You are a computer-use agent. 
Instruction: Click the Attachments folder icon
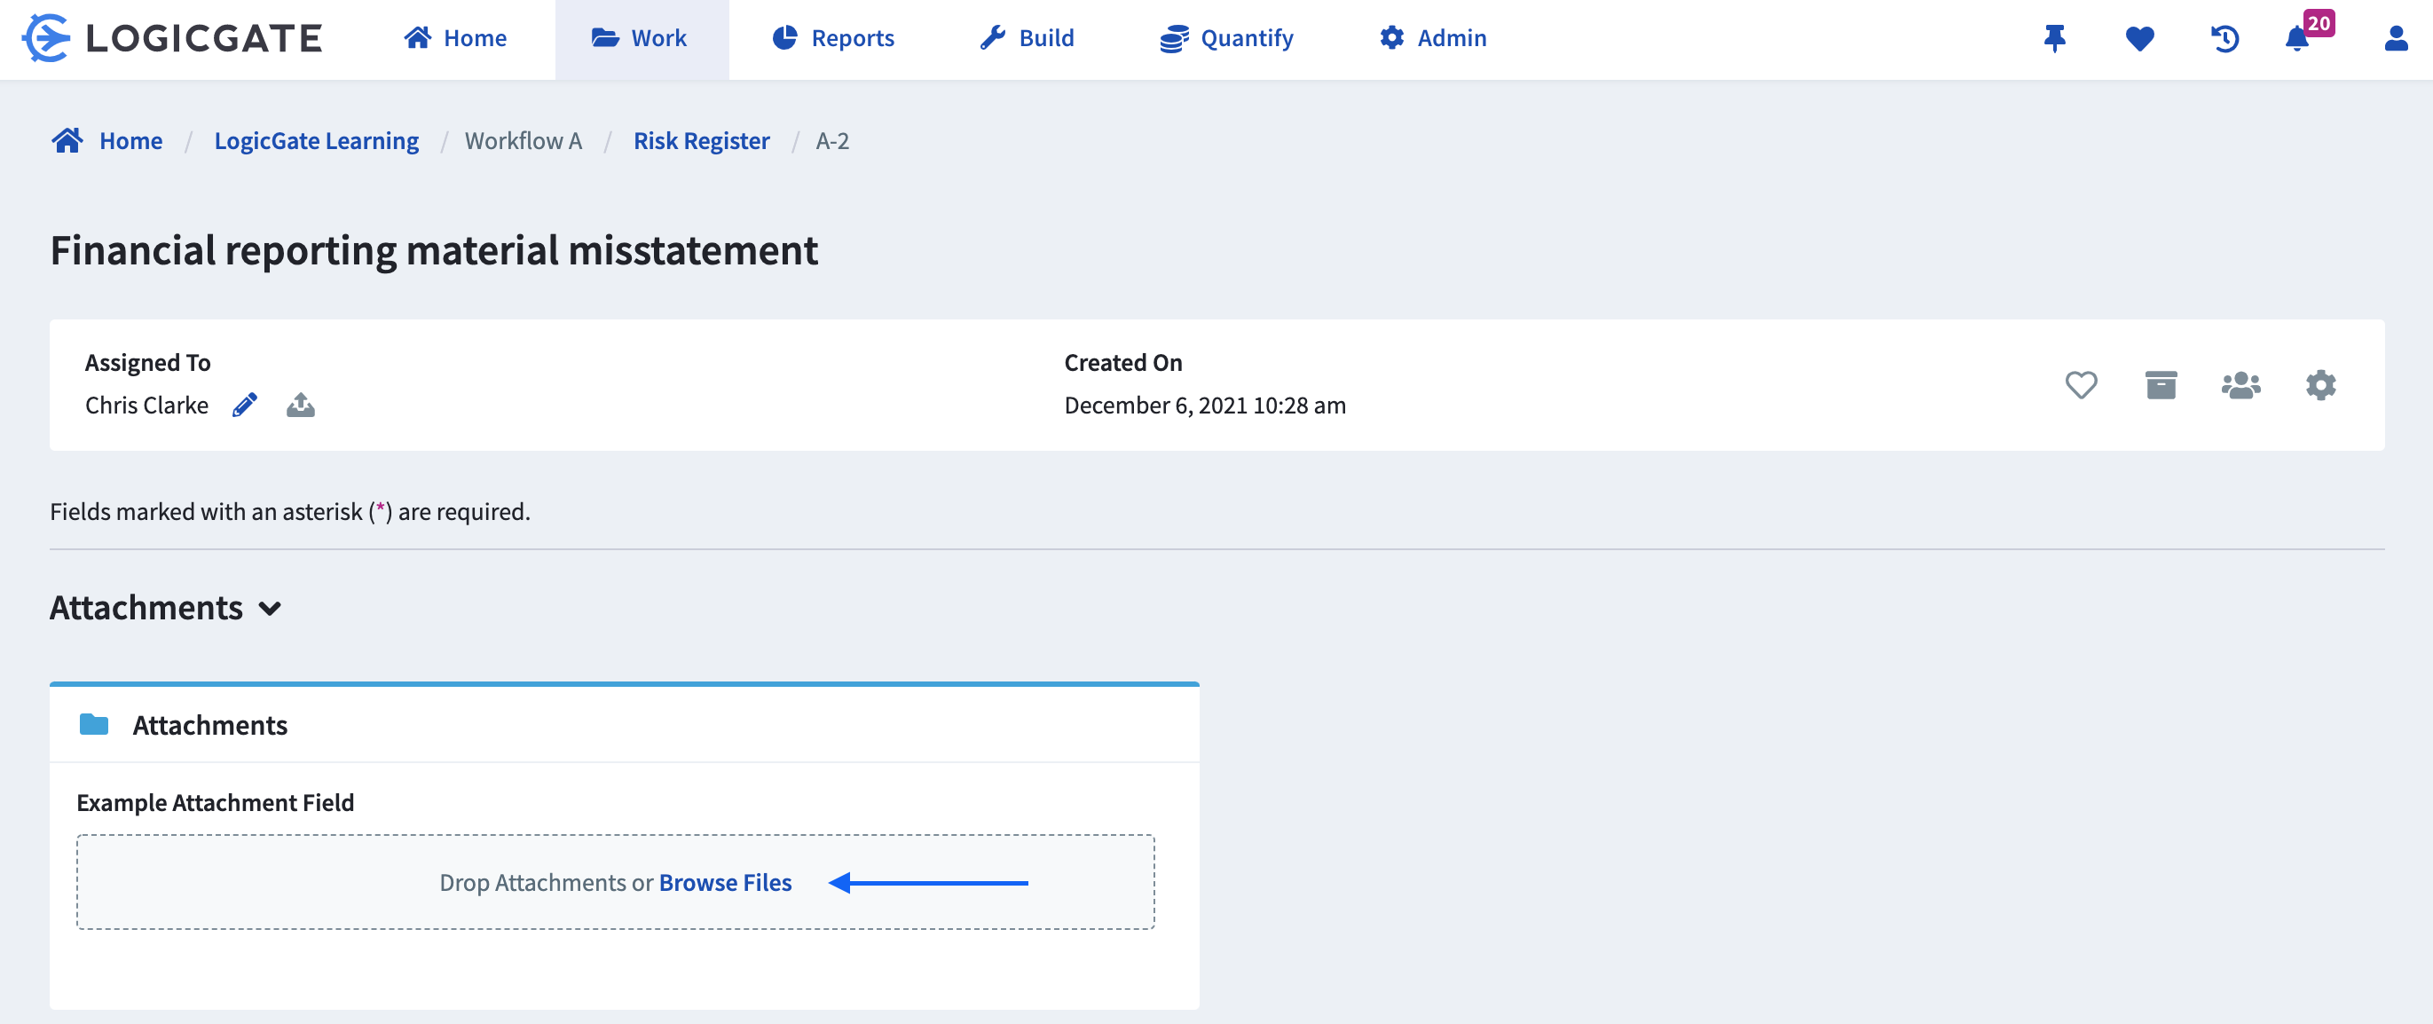[x=93, y=725]
